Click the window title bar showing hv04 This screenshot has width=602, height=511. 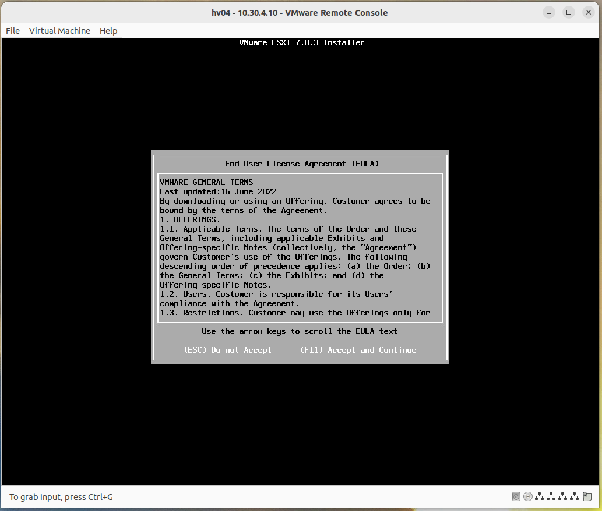tap(301, 12)
